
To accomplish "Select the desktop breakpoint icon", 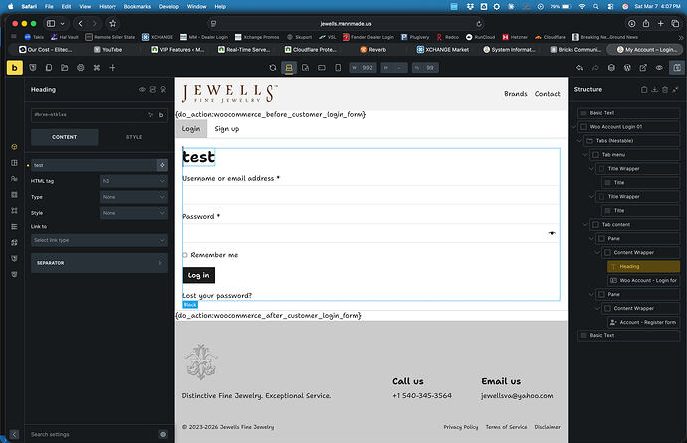I will (289, 68).
